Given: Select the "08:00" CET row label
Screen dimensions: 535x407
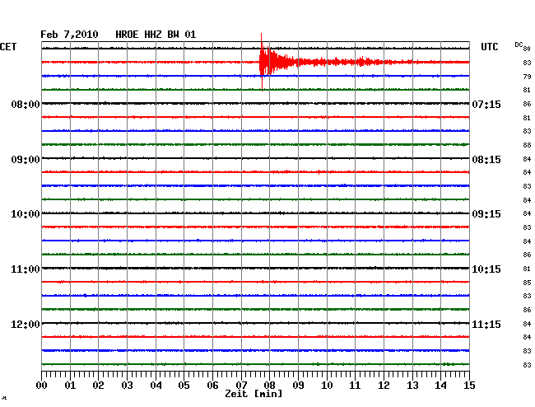Looking at the screenshot, I should (x=26, y=104).
